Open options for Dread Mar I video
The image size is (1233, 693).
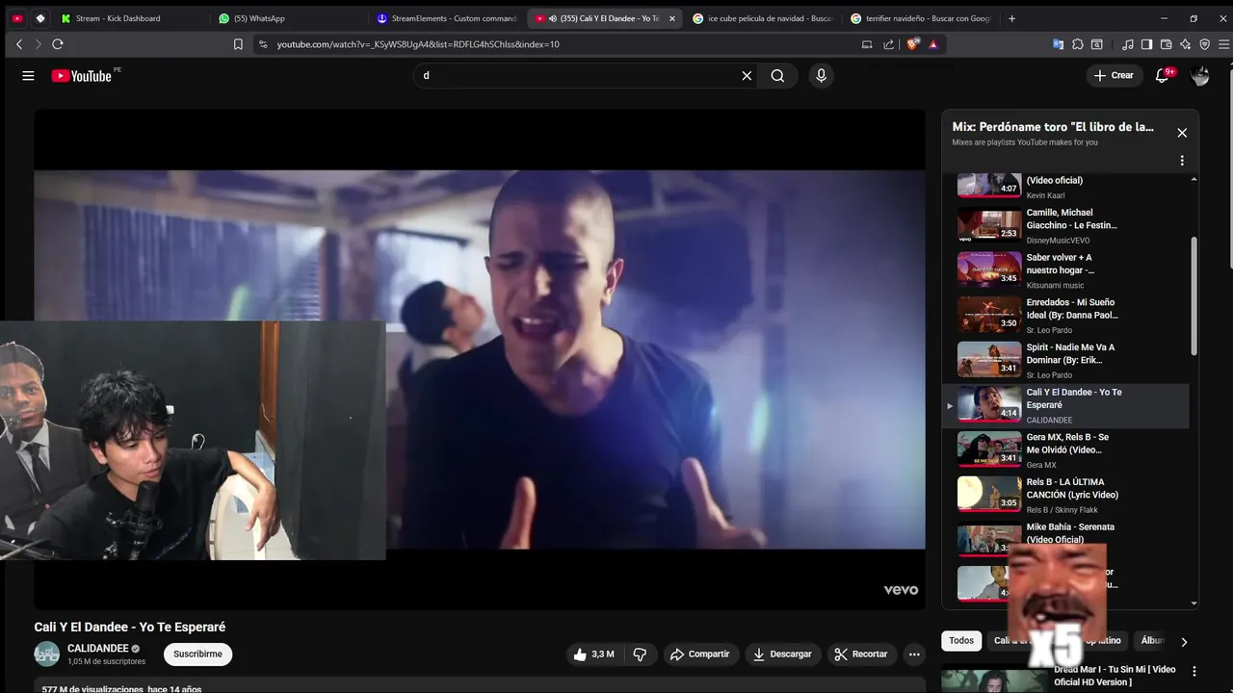1194,671
